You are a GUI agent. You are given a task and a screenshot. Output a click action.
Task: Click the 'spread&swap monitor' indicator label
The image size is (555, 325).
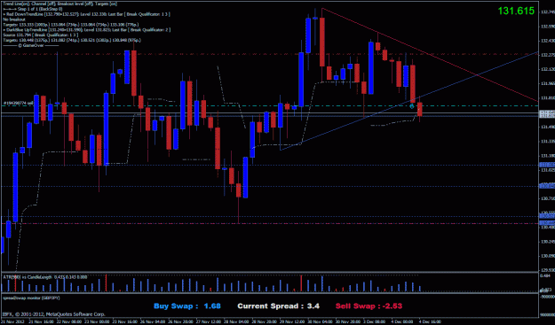coord(31,298)
